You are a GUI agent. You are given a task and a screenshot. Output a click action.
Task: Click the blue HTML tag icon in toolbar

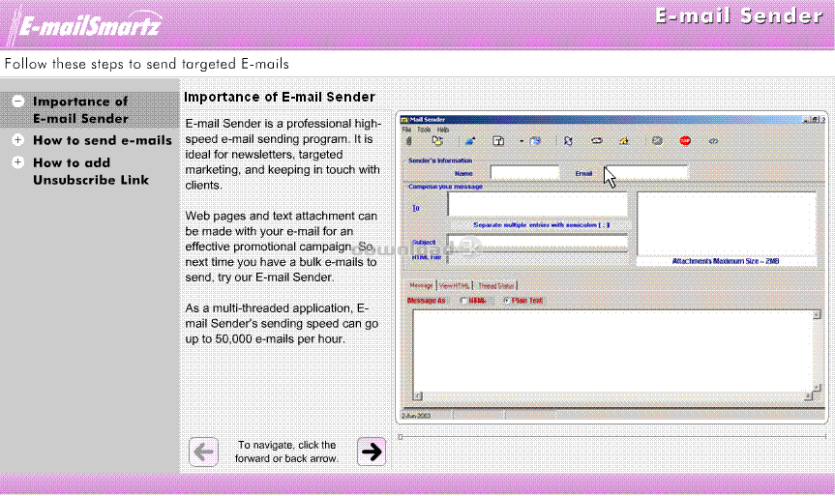click(714, 141)
